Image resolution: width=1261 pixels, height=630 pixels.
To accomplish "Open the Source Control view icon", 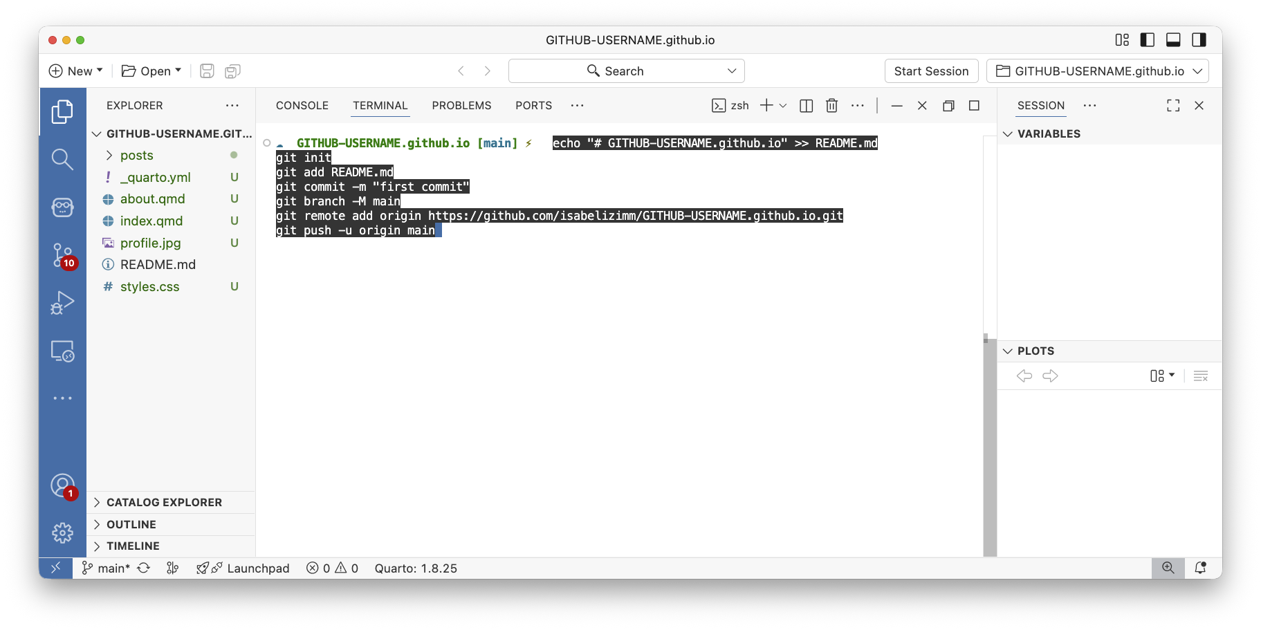I will pos(62,255).
